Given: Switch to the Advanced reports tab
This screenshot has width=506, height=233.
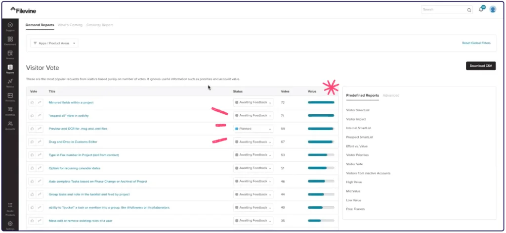Looking at the screenshot, I should [391, 95].
